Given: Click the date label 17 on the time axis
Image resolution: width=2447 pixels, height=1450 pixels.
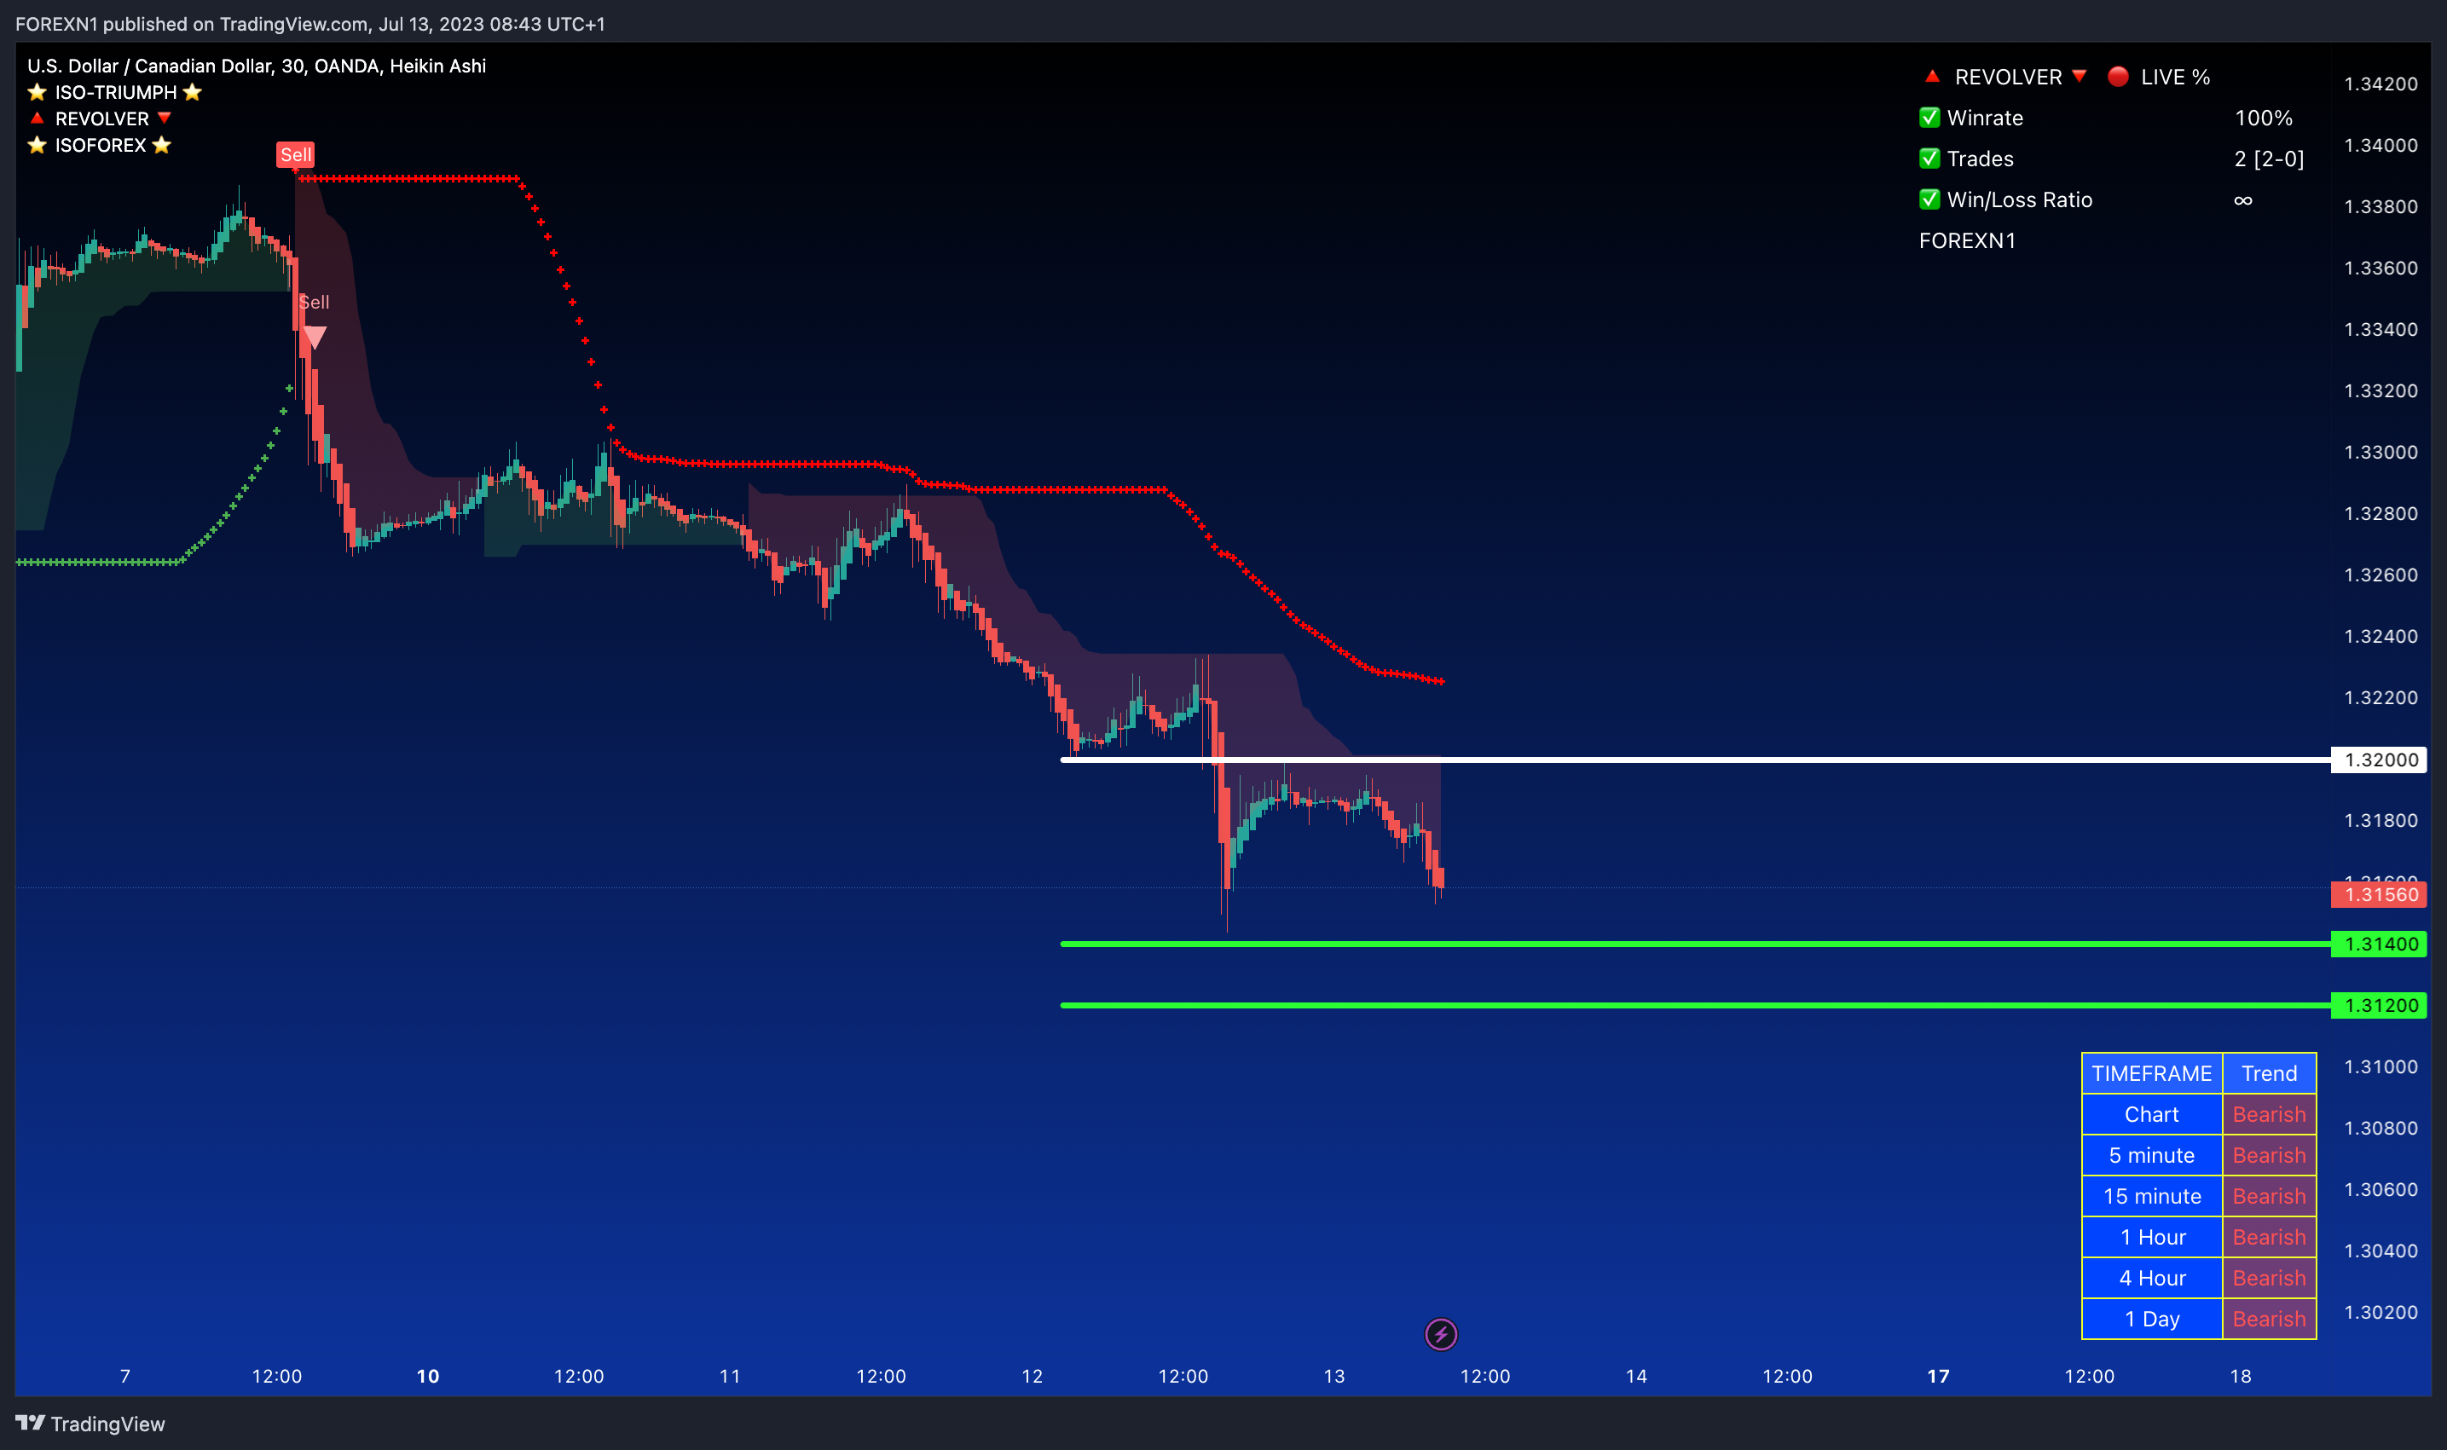Looking at the screenshot, I should coord(1938,1376).
